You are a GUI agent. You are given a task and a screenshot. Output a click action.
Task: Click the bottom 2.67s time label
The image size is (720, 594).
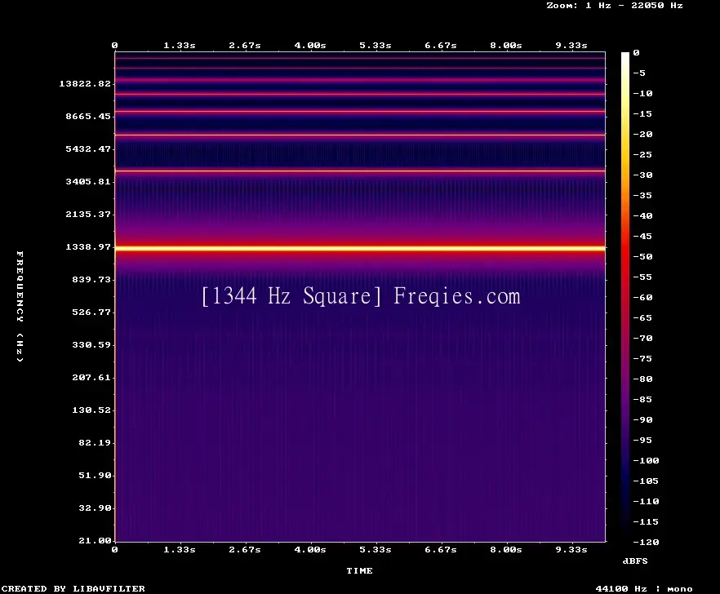[245, 549]
